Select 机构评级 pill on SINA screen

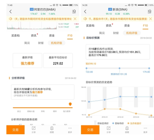click(x=132, y=33)
